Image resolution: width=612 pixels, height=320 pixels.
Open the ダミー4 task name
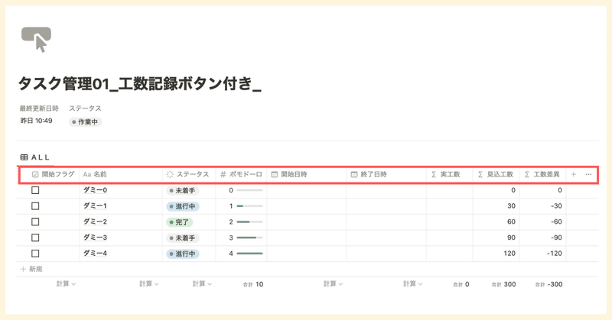(x=95, y=254)
